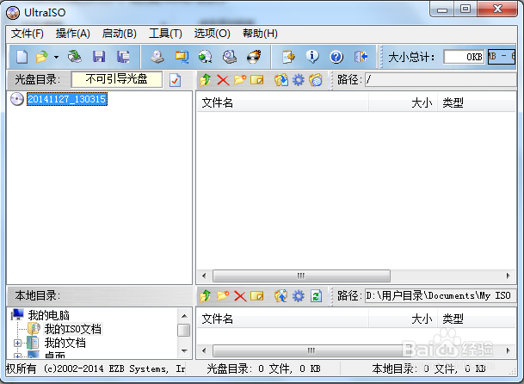Viewport: 524px width, 384px height.
Task: Click the green refresh icon in local toolbar
Action: click(x=316, y=295)
